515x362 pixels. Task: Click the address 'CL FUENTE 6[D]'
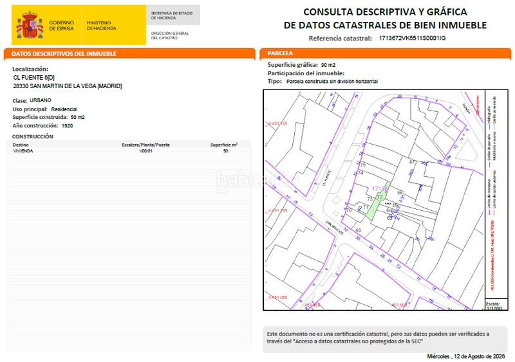[34, 77]
